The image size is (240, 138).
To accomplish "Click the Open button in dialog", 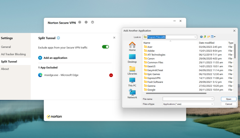I will [x=229, y=99].
